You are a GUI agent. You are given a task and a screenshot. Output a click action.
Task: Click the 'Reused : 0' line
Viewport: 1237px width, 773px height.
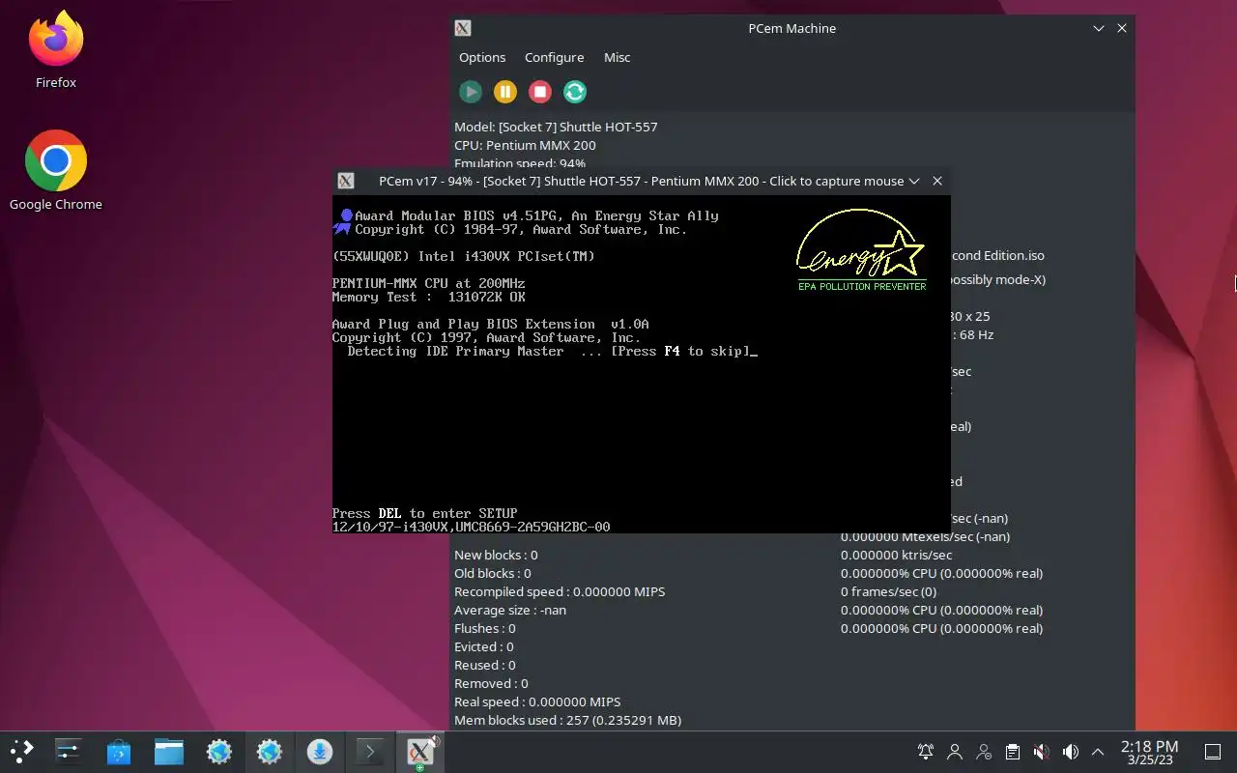(x=485, y=665)
